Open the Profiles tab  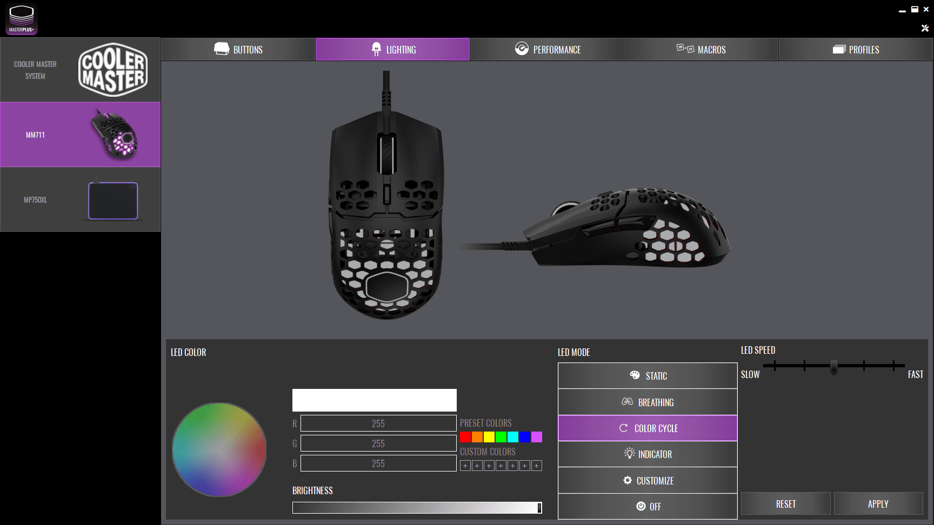coord(856,49)
